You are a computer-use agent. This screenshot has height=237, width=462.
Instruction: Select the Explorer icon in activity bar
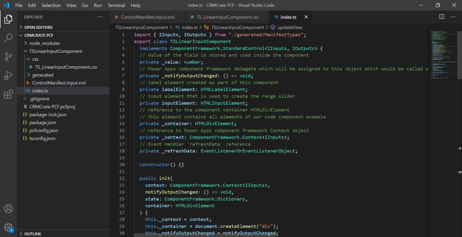[x=8, y=19]
